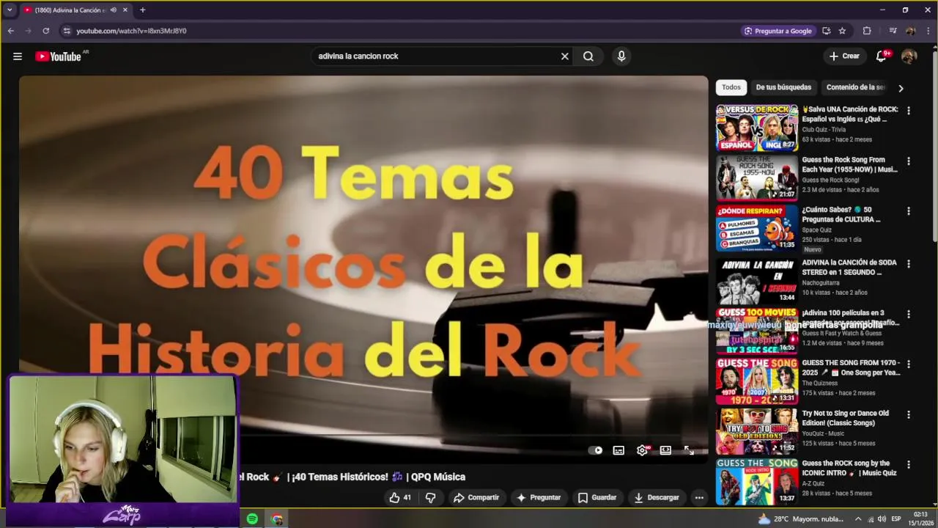This screenshot has height=528, width=938.
Task: Open options for Try Not to Sing video
Action: point(909,414)
